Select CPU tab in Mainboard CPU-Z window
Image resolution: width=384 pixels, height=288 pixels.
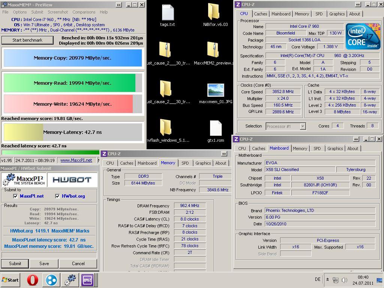point(242,148)
